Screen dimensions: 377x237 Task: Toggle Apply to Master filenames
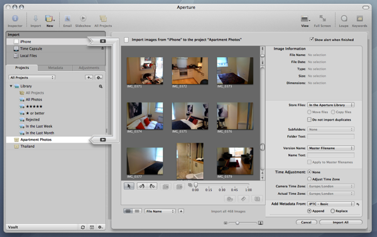309,162
